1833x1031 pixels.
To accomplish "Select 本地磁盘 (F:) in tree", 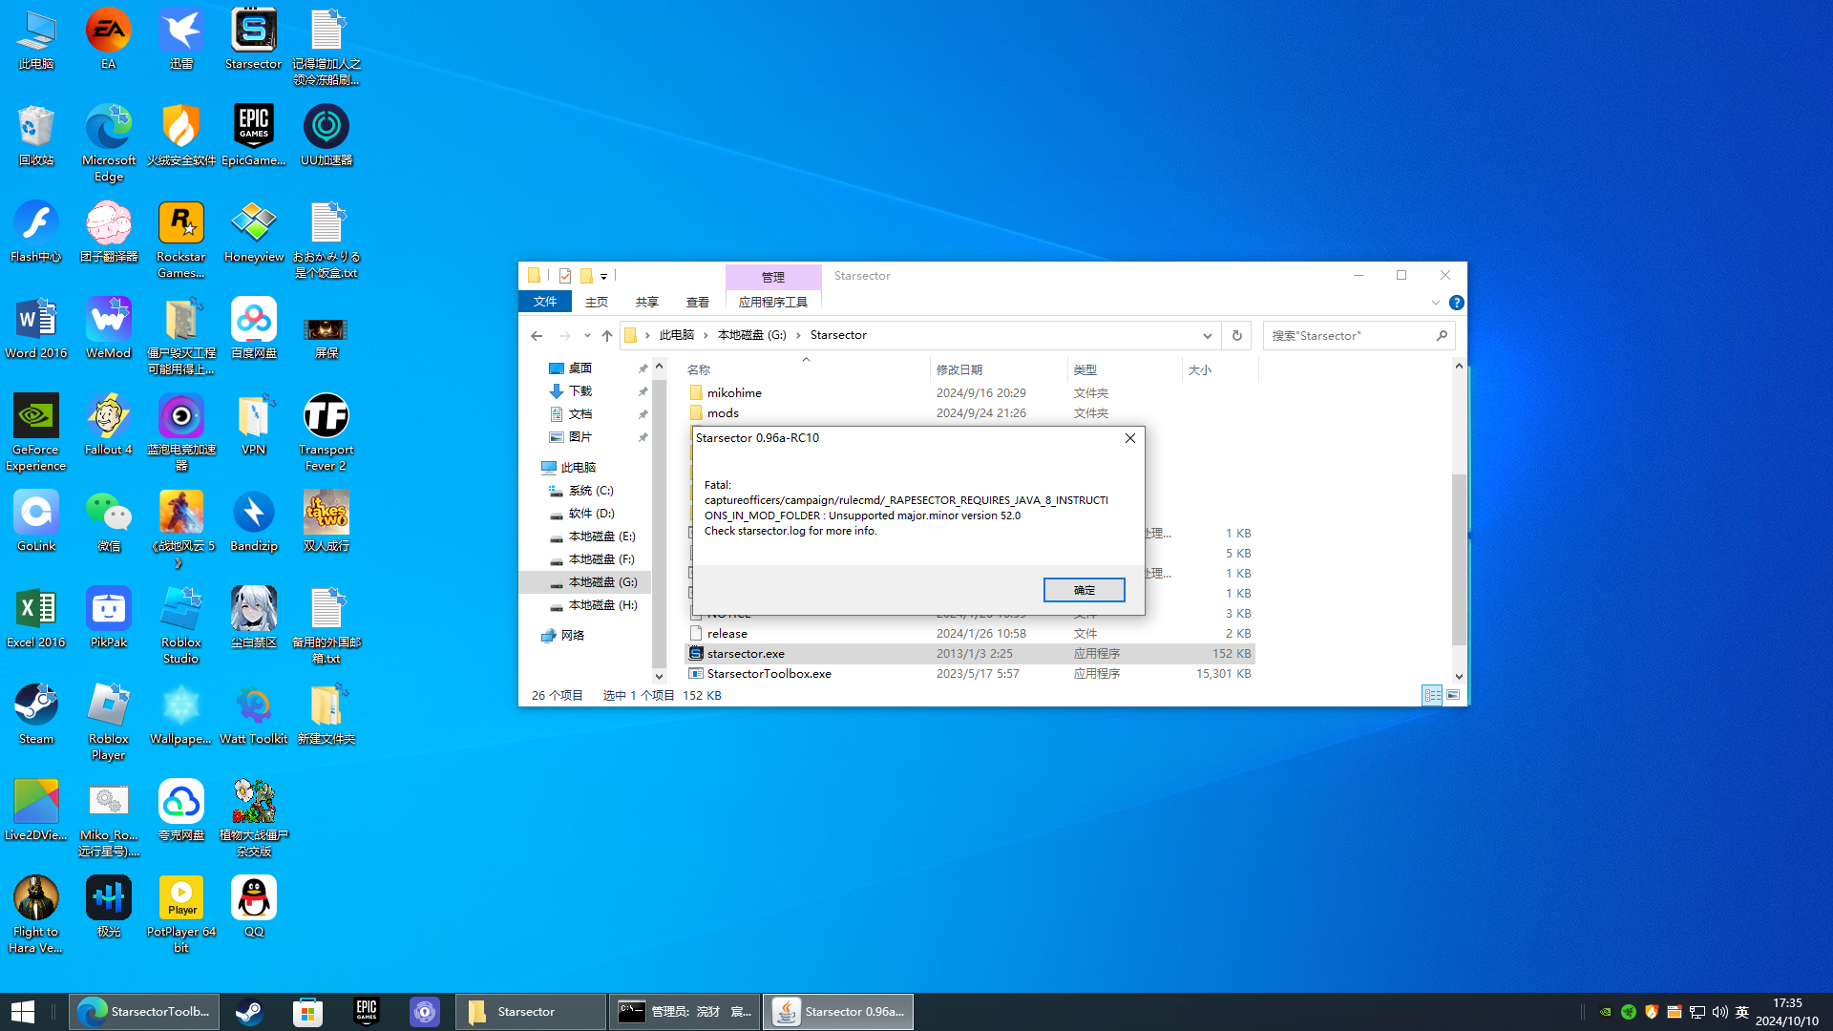I will [600, 559].
